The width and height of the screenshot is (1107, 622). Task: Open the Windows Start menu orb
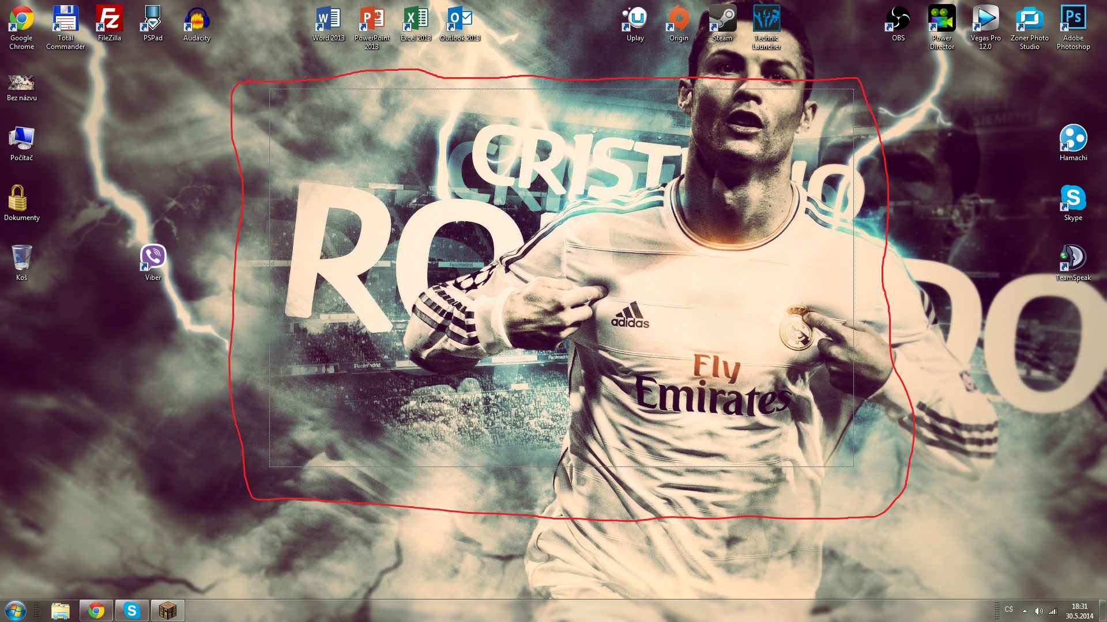16,610
